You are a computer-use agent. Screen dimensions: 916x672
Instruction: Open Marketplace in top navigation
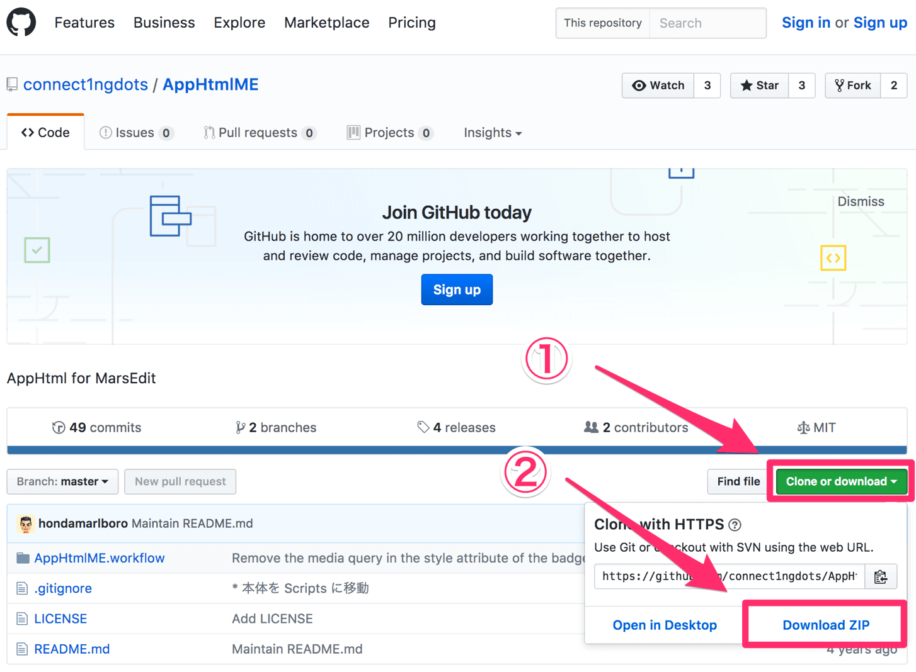click(326, 23)
